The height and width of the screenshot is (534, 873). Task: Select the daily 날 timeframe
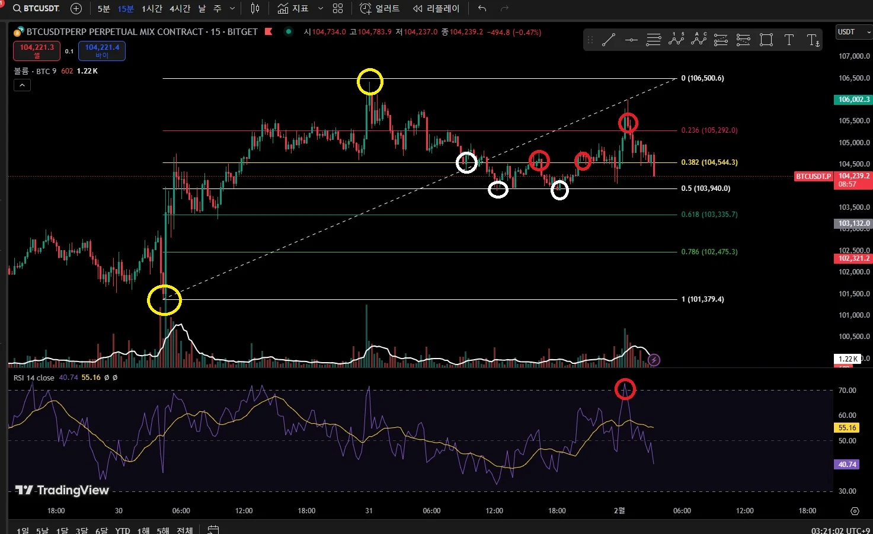click(x=202, y=8)
